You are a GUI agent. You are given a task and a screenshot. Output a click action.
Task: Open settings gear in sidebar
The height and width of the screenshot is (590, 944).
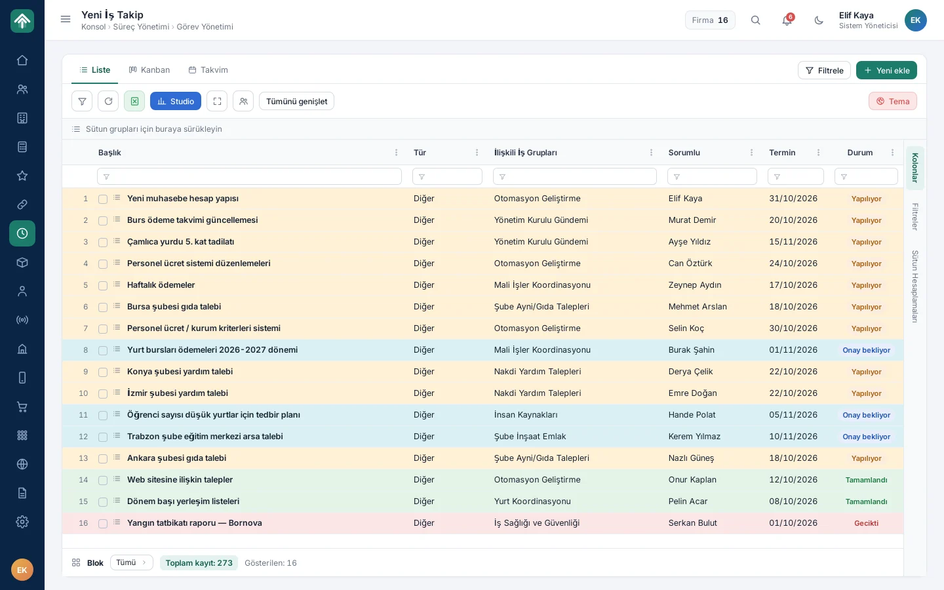click(22, 522)
